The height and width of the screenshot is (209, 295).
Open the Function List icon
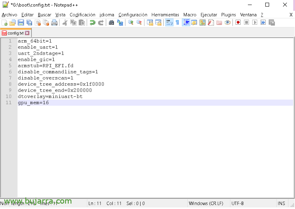point(211,22)
